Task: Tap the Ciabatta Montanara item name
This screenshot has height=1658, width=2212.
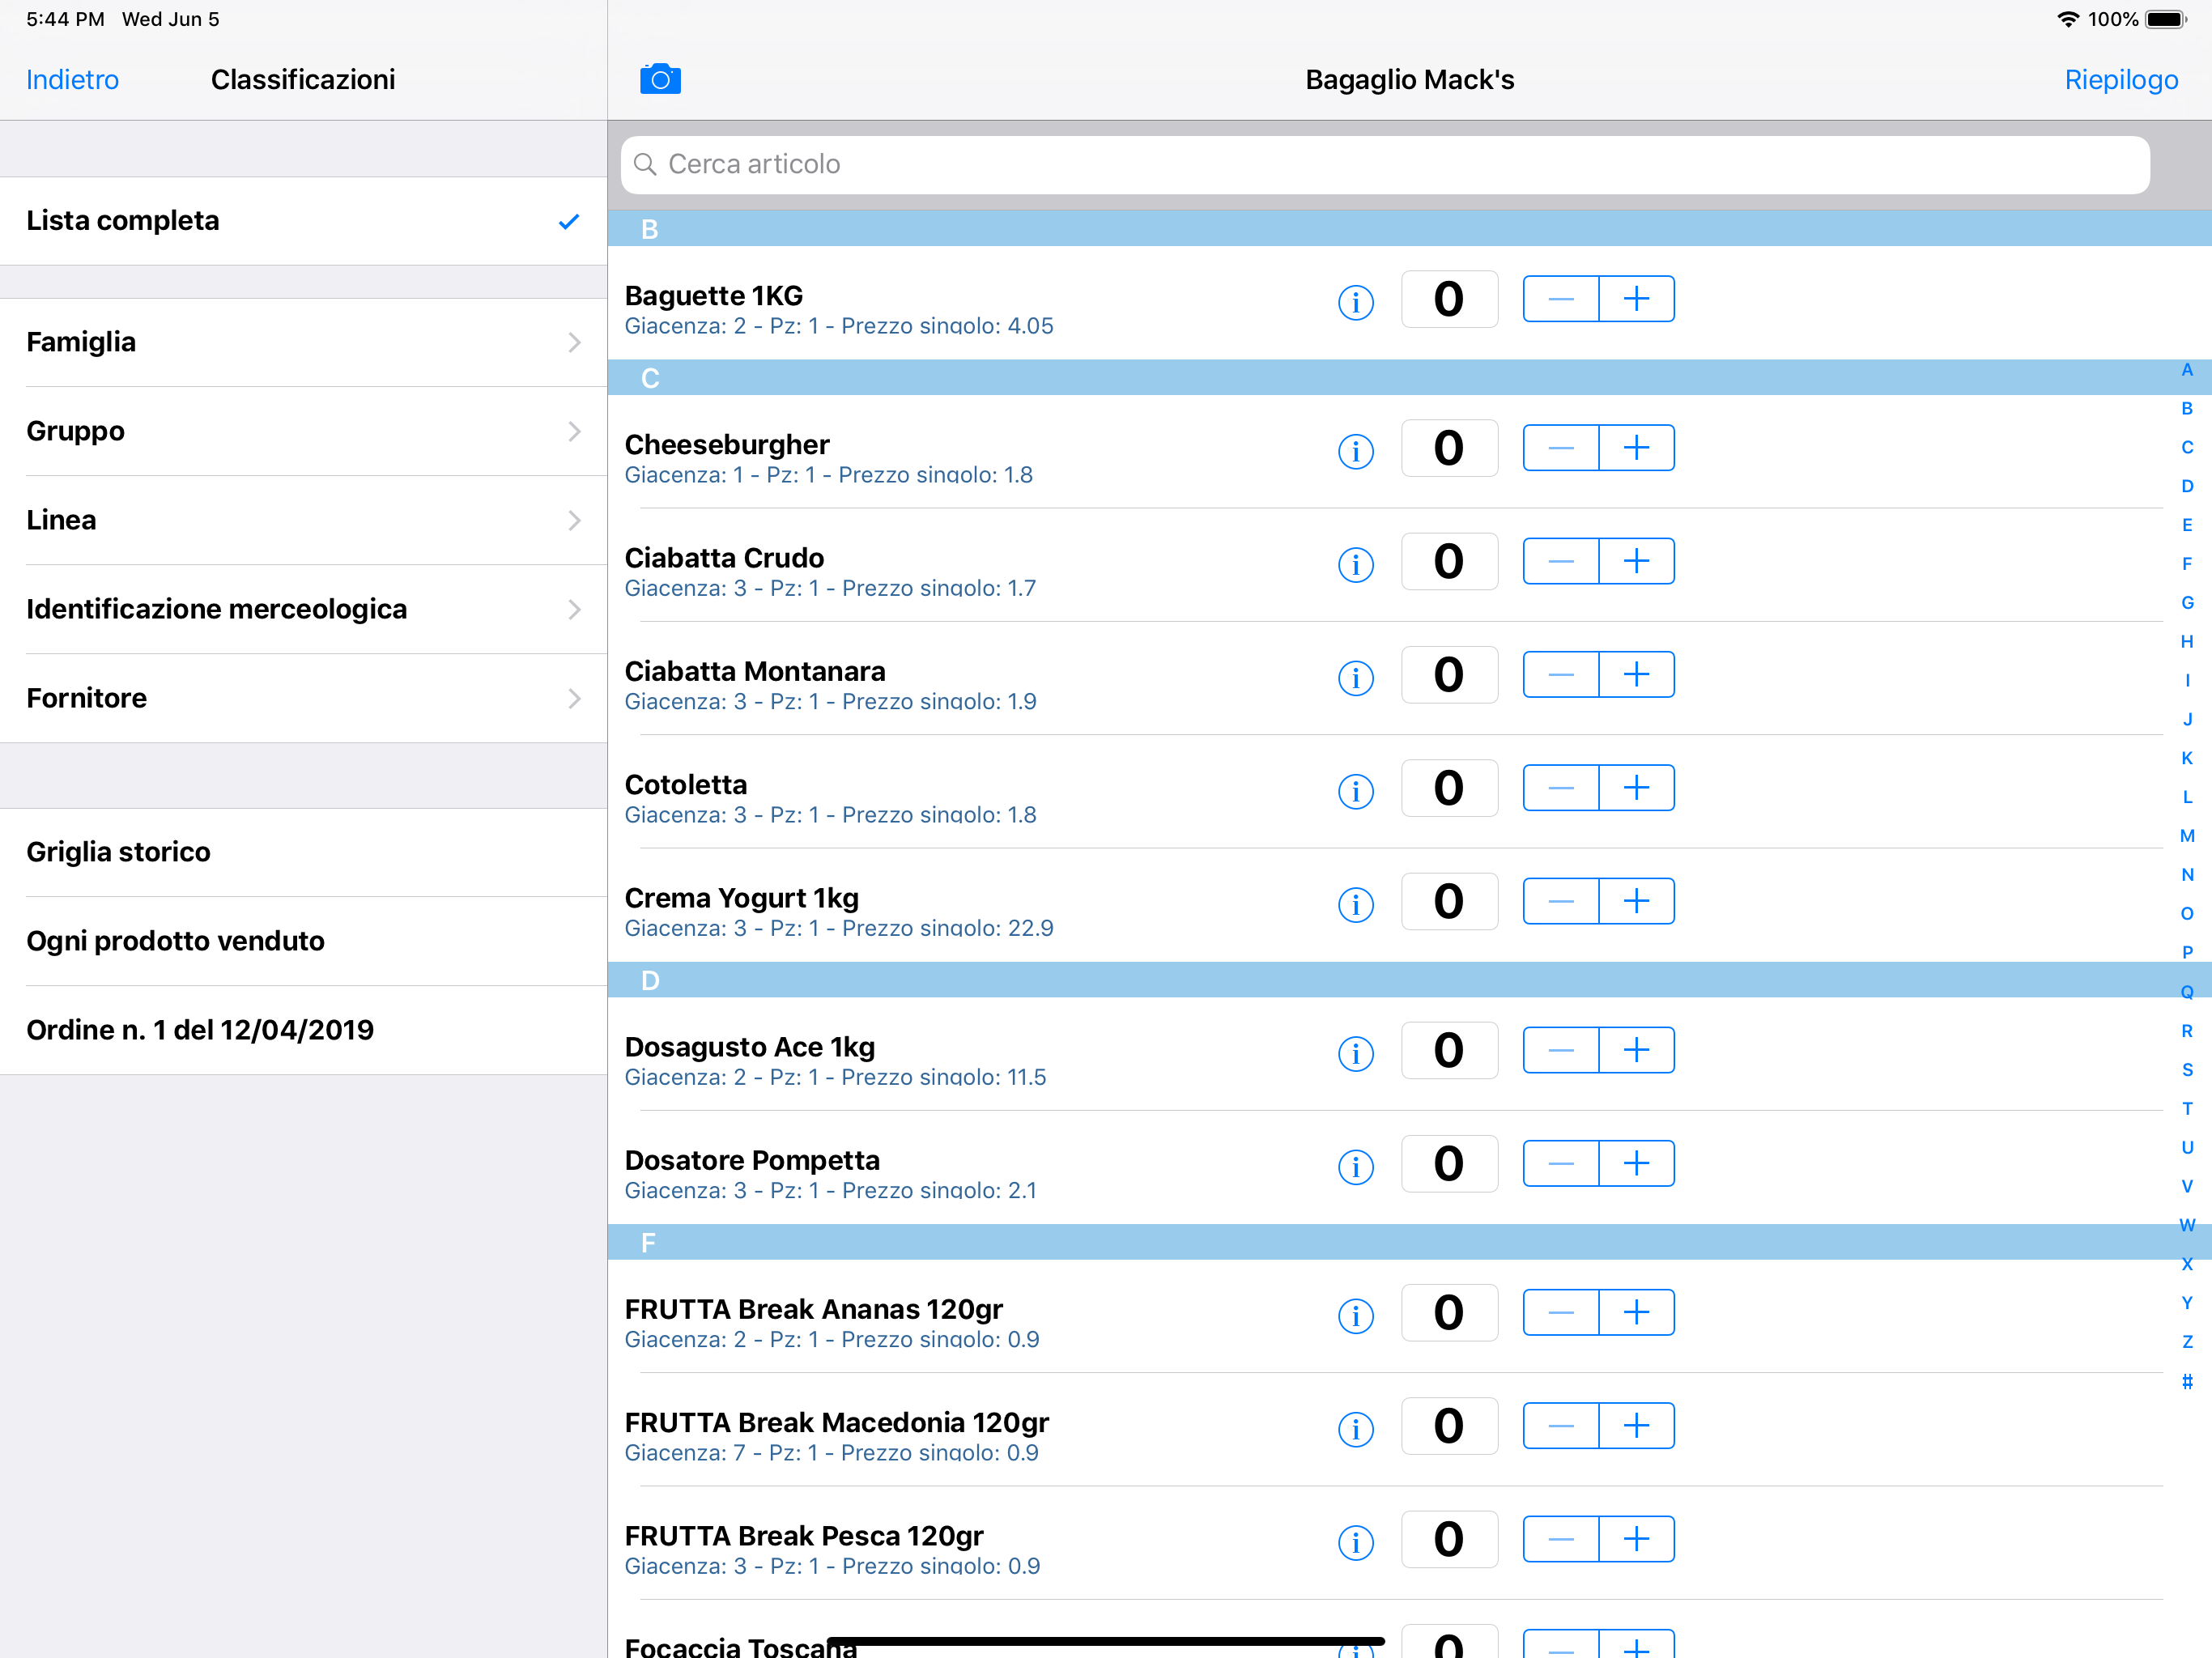Action: coord(755,671)
